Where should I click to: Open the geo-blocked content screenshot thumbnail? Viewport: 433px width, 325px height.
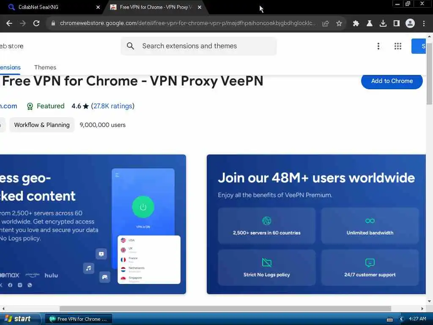93,224
